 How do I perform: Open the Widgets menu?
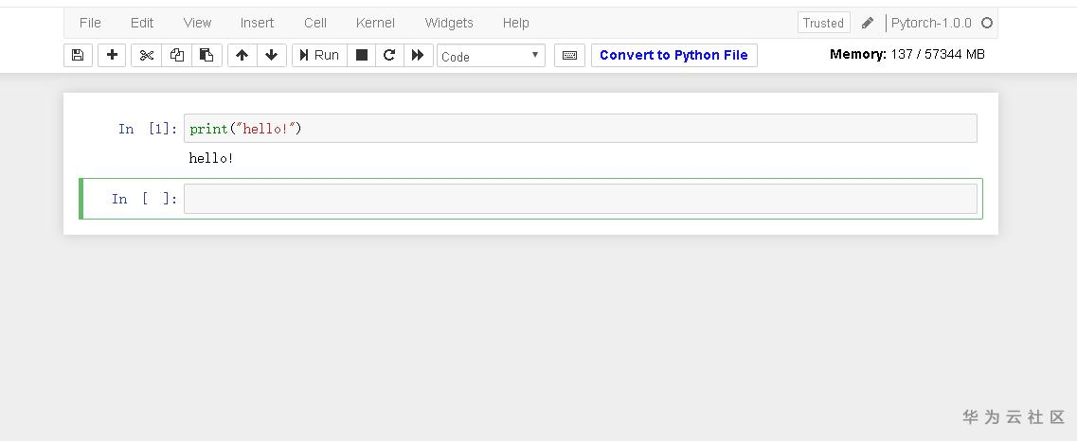click(x=449, y=23)
